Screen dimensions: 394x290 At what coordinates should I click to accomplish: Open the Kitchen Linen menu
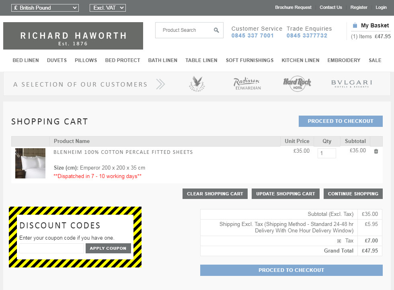(x=300, y=60)
